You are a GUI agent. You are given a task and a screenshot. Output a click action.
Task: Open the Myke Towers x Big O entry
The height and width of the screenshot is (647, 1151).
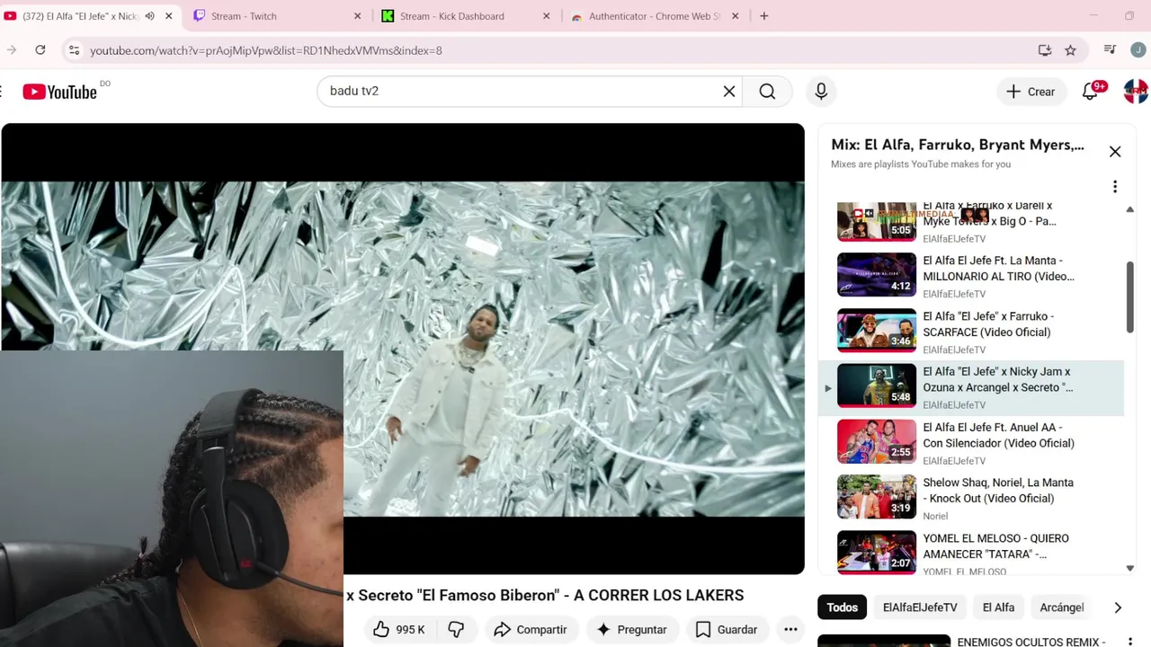point(971,222)
